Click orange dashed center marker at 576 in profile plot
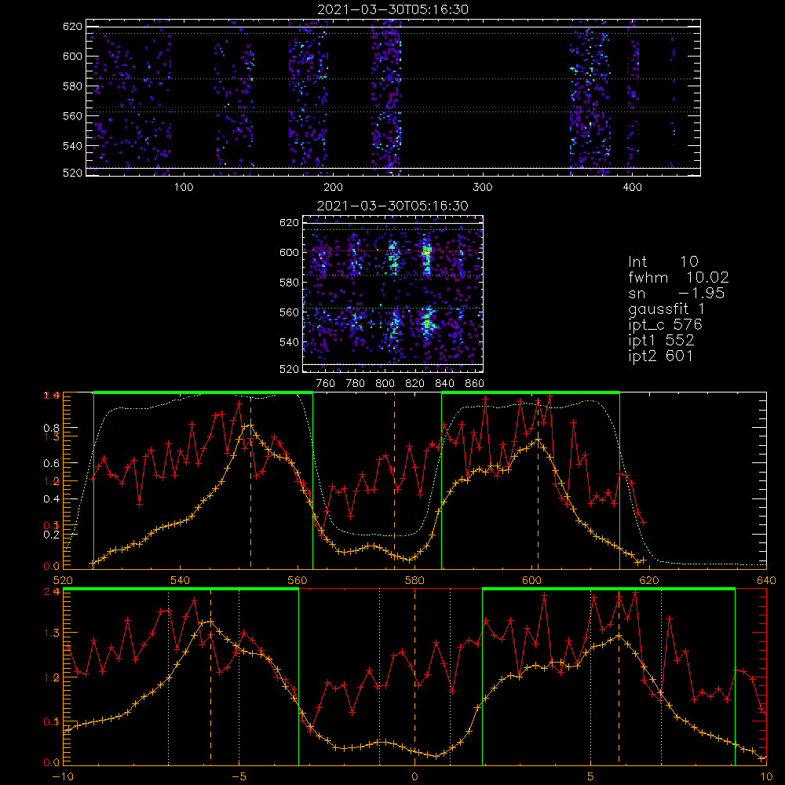 coord(395,480)
